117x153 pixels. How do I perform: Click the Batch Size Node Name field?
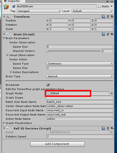[x=80, y=102]
